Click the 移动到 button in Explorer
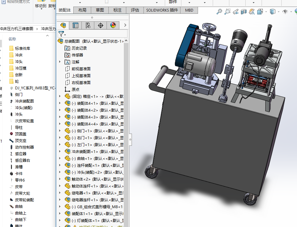Viewport: 297px width, 227px height. [40, 6]
